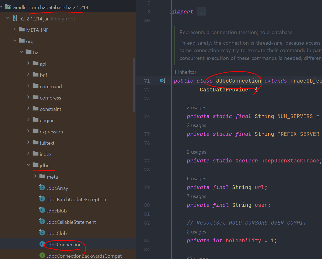The image size is (322, 259).
Task: Click '2 usages' hint above holdability field
Action: tap(196, 232)
